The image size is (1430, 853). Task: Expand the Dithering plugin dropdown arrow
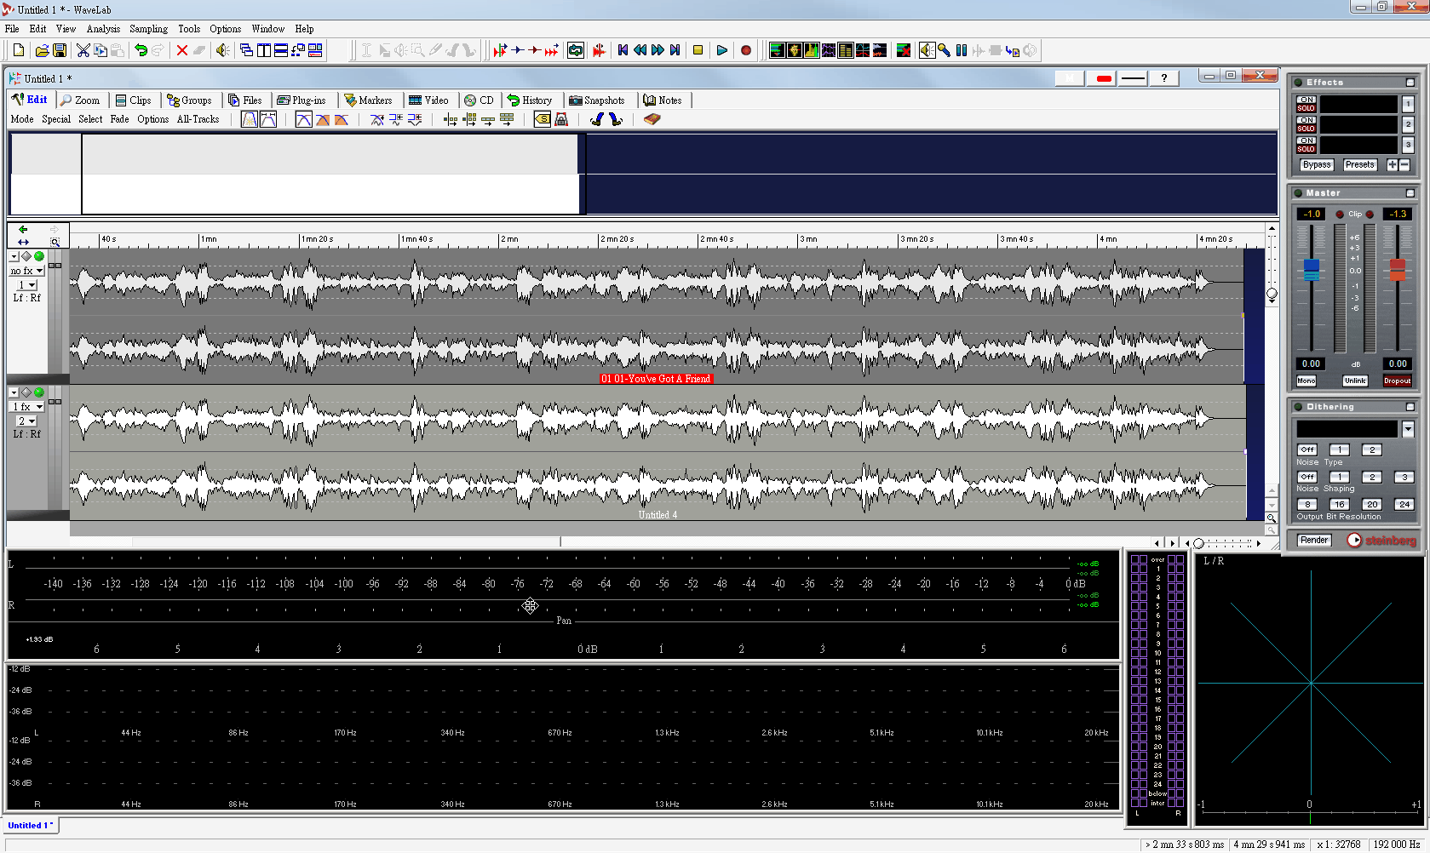pos(1408,429)
